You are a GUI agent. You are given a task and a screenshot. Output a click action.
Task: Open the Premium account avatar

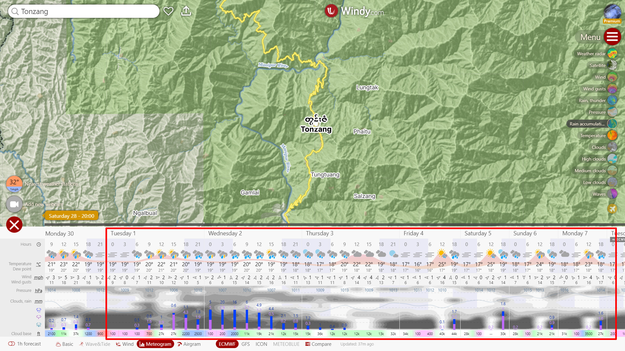[612, 13]
